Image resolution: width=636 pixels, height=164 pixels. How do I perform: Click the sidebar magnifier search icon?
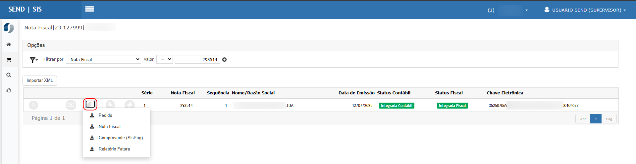9,75
